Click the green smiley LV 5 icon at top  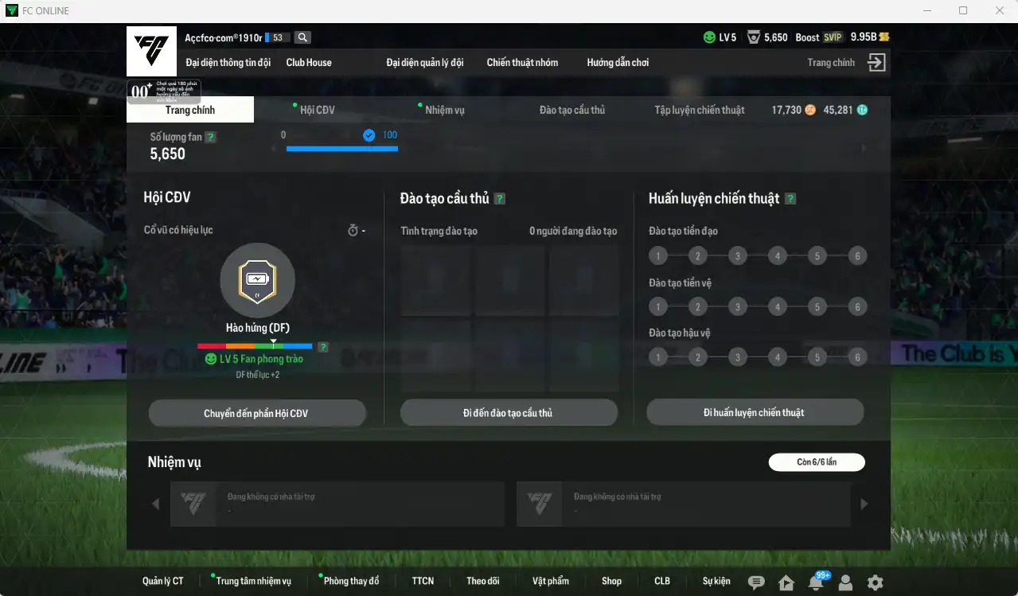[709, 37]
